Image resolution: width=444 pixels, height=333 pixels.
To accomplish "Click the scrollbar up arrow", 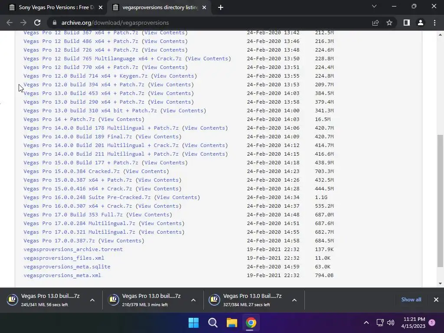I will click(440, 35).
